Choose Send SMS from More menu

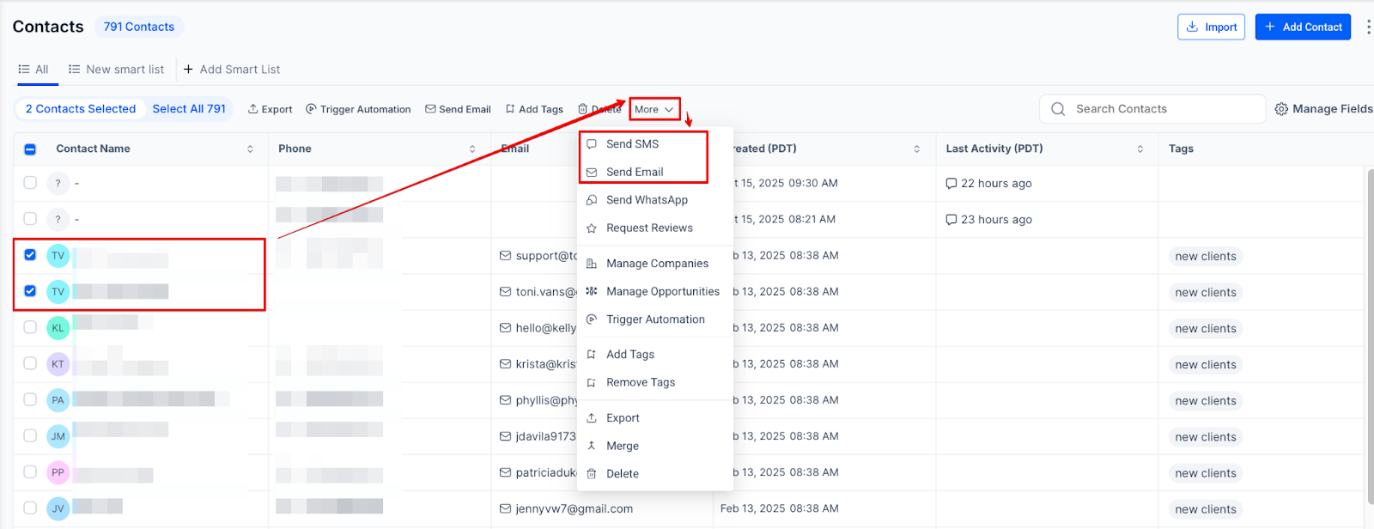654,144
